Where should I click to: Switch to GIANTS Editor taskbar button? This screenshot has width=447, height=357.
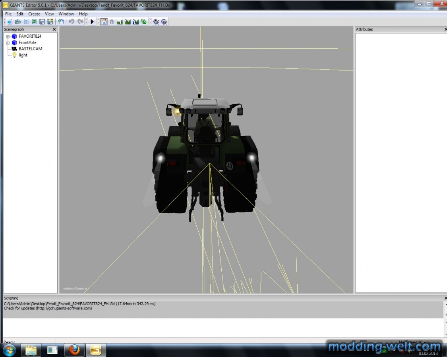point(96,350)
